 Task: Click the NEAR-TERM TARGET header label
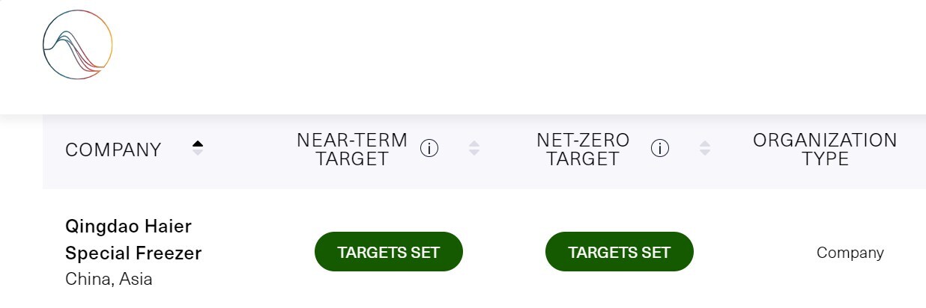click(351, 150)
